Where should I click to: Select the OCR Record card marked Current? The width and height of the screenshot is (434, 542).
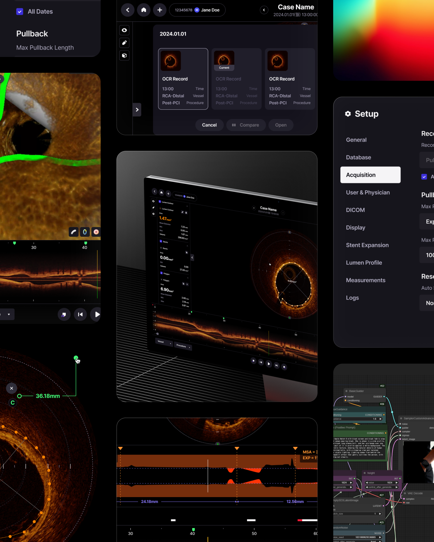tap(237, 79)
